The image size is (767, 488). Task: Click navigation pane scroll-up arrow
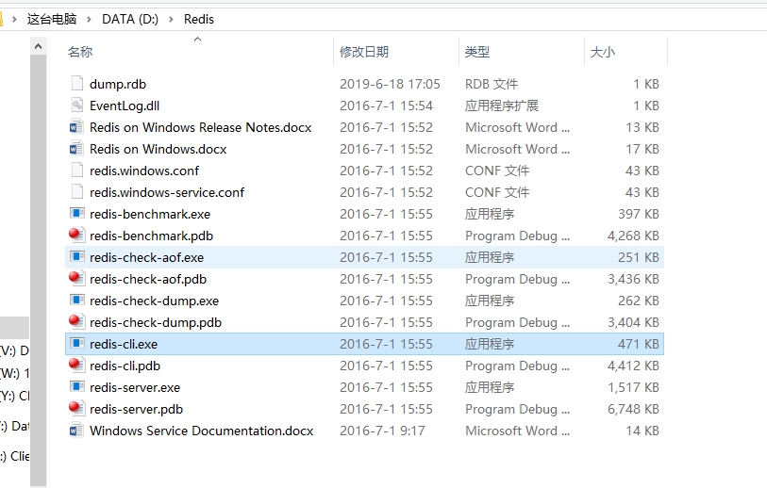tap(38, 47)
